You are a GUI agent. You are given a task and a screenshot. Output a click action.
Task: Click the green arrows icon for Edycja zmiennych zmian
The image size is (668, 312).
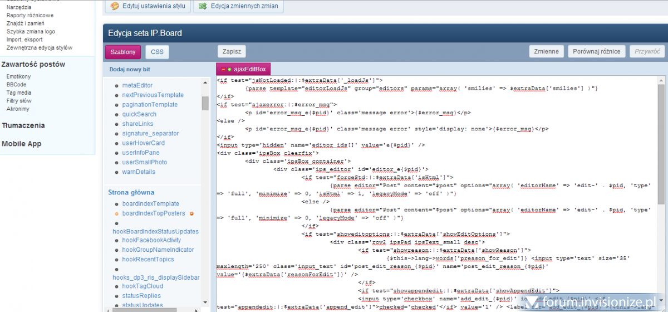click(x=203, y=6)
